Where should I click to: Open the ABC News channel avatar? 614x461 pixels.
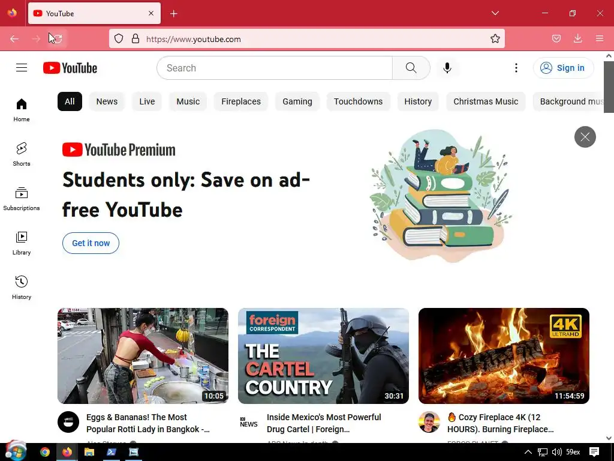click(249, 422)
